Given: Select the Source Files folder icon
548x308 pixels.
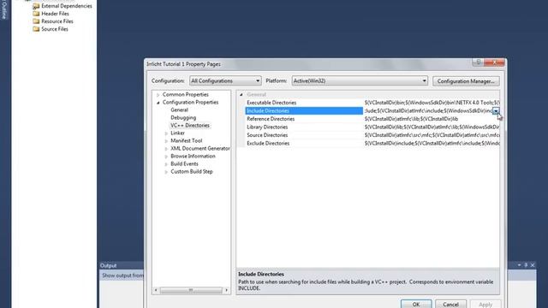Looking at the screenshot, I should (36, 29).
